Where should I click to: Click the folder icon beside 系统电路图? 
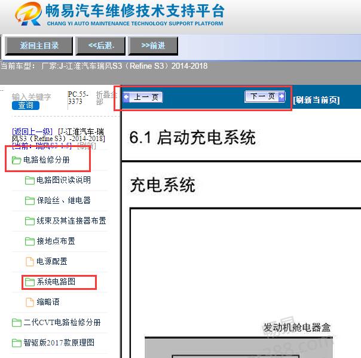(x=30, y=281)
